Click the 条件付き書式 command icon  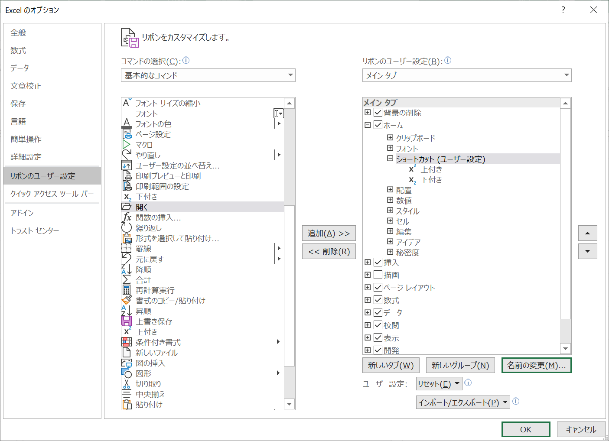pyautogui.click(x=126, y=342)
